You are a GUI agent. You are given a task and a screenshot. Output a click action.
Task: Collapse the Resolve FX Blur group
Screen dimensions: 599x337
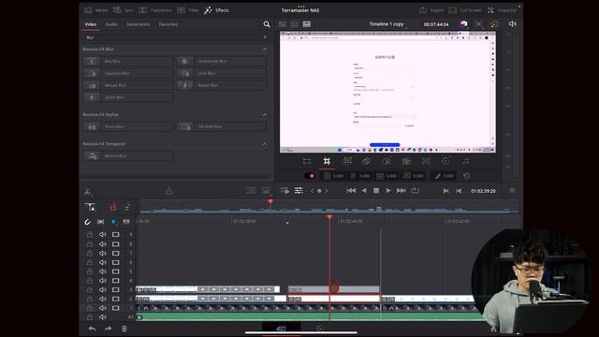(265, 50)
